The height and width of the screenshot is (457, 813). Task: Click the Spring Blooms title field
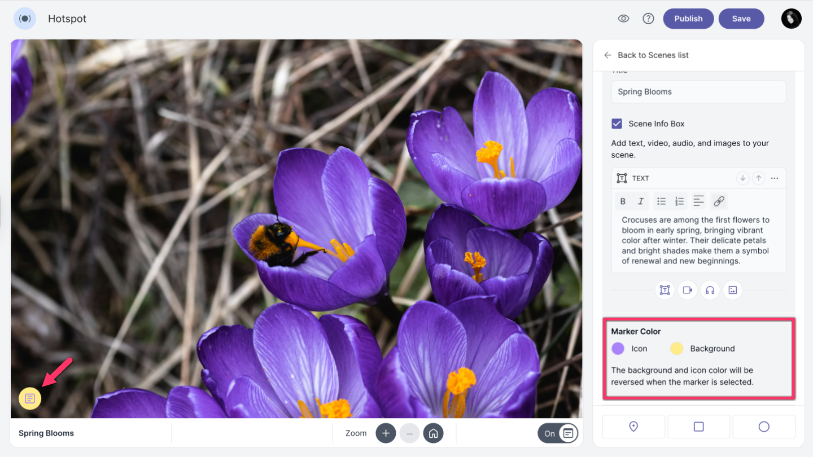click(x=698, y=92)
